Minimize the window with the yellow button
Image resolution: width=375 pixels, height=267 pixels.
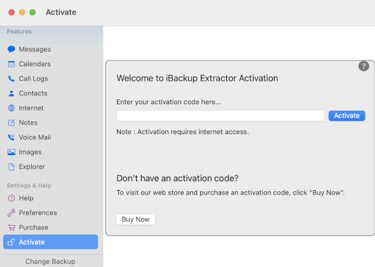(22, 12)
